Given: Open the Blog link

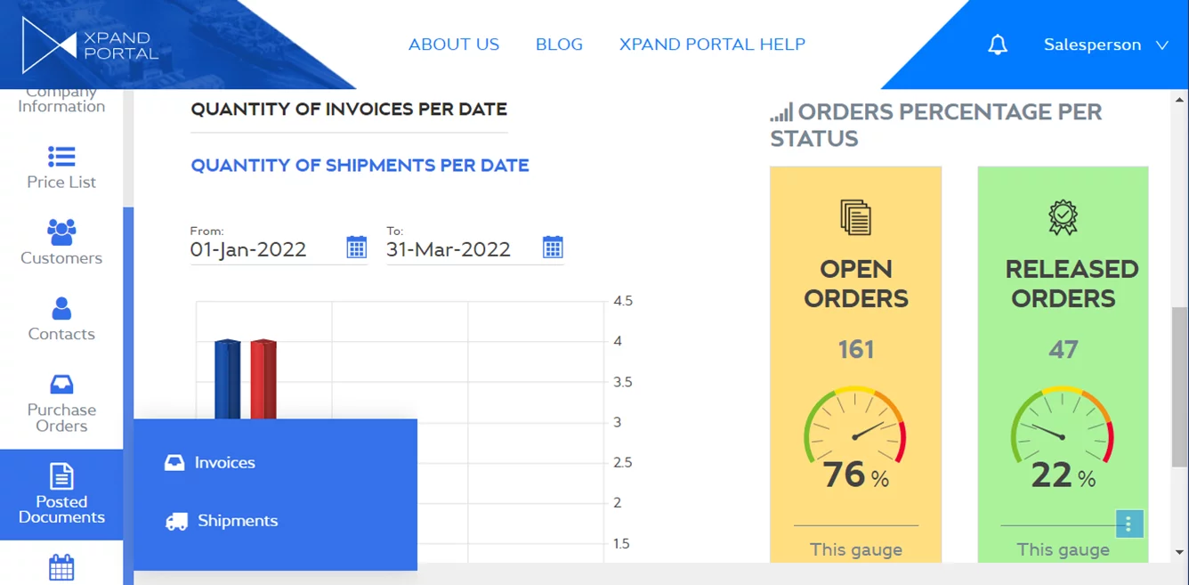Looking at the screenshot, I should 559,45.
